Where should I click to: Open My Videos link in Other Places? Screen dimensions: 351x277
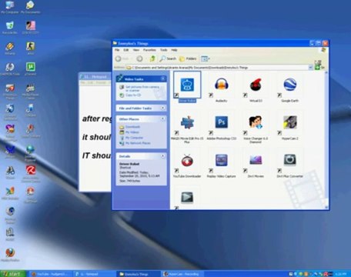[132, 132]
